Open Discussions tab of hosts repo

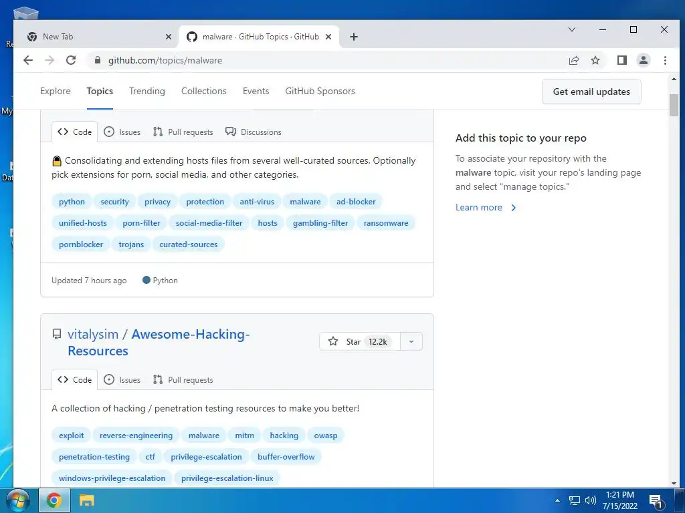click(254, 132)
